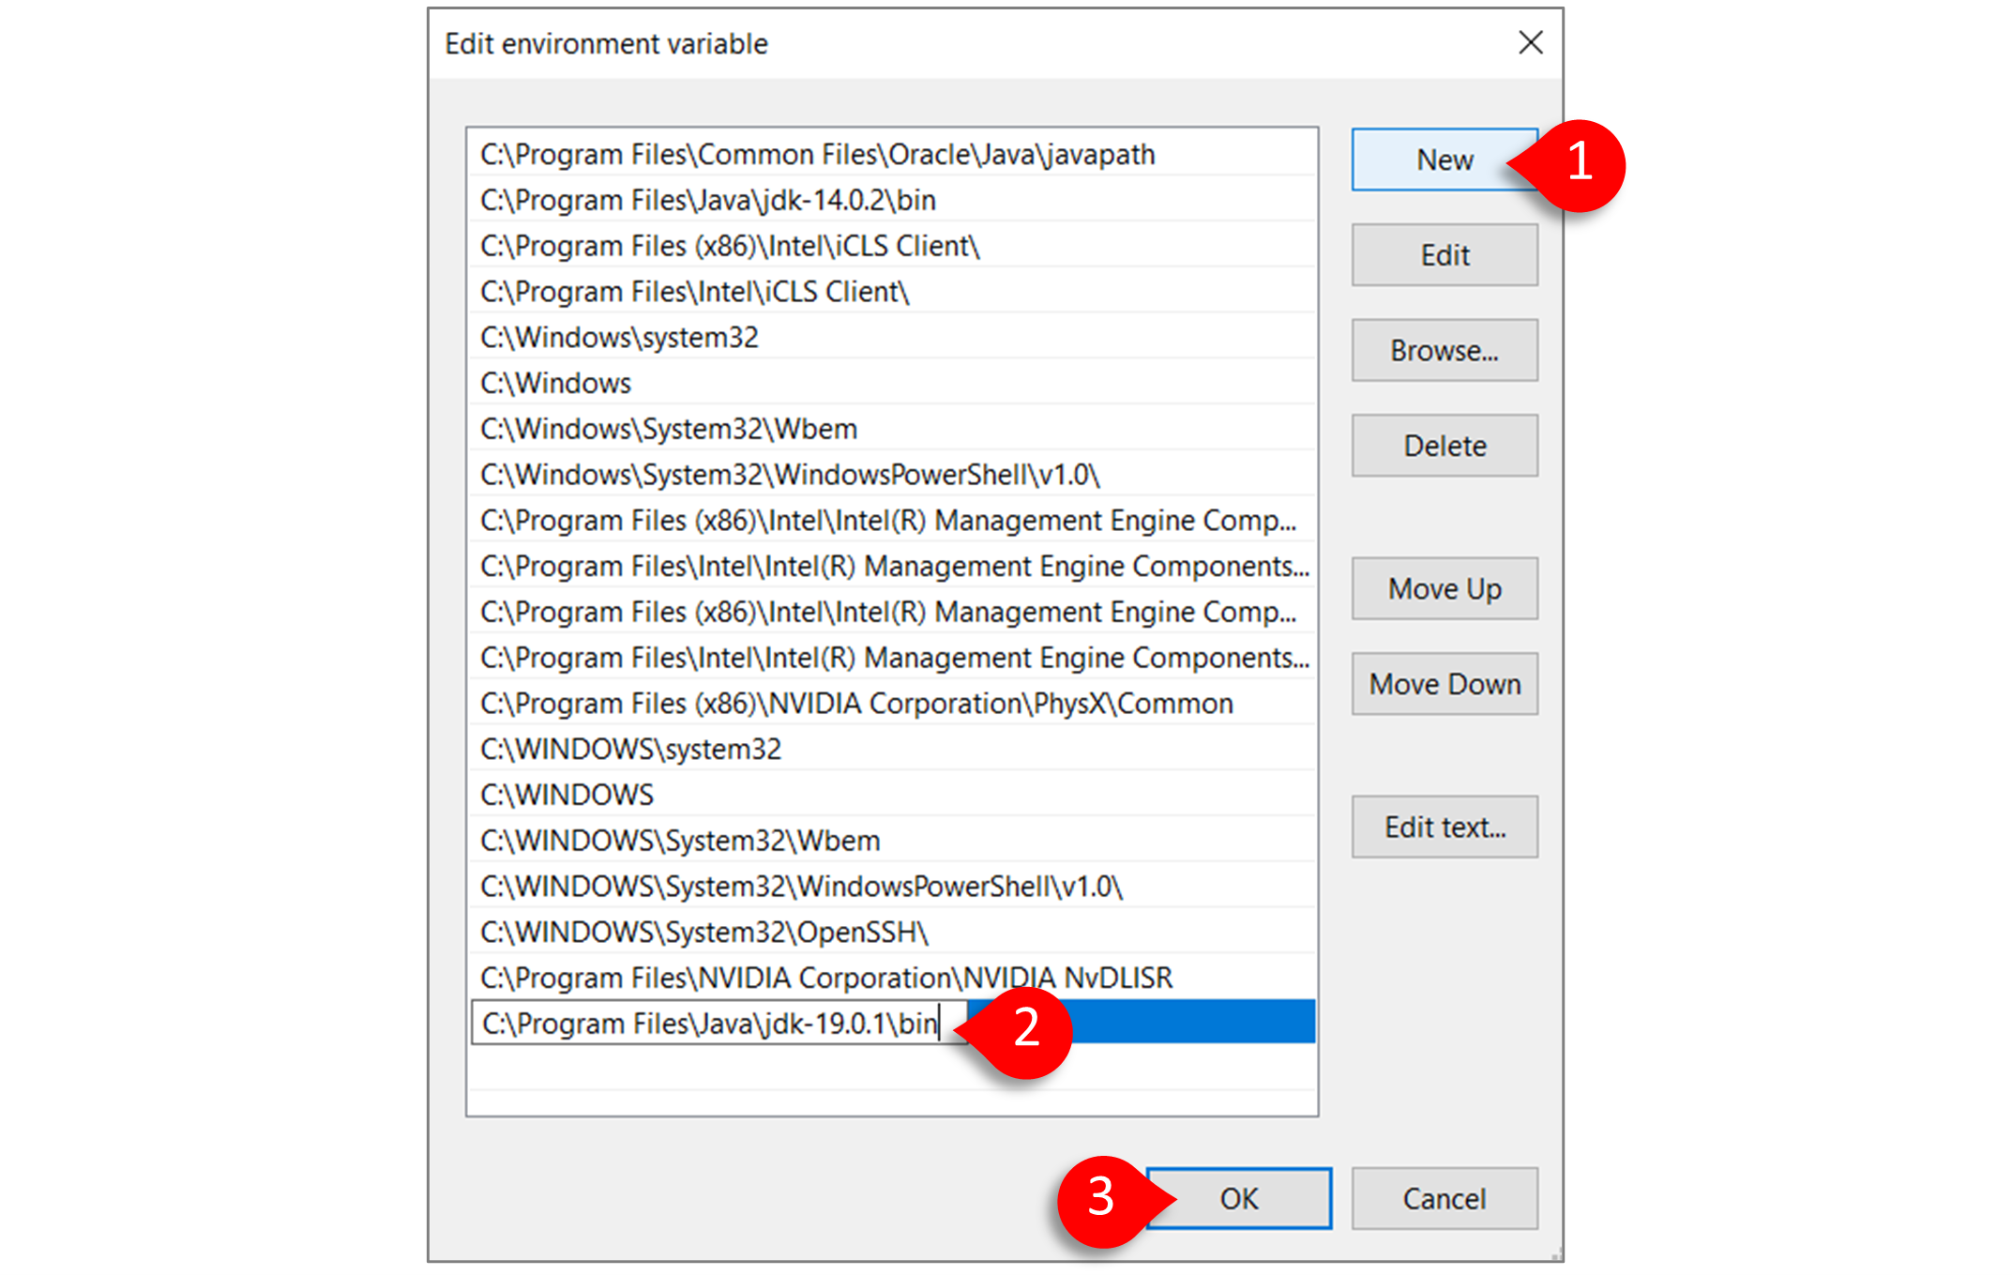2012x1275 pixels.
Task: Click the Cancel button
Action: point(1444,1199)
